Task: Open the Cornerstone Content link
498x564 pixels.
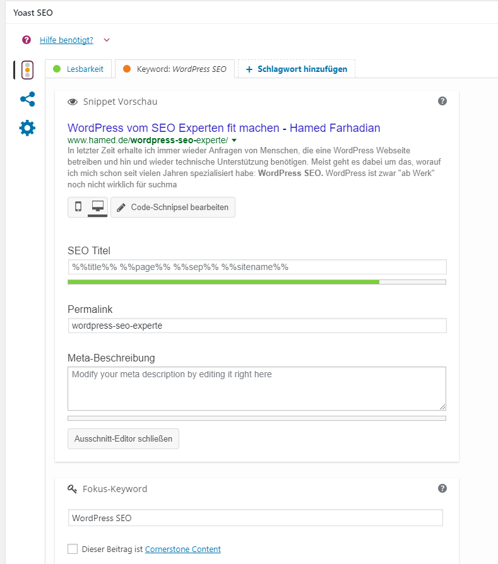Action: 183,549
